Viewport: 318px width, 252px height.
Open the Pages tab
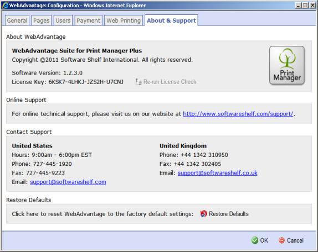click(41, 20)
